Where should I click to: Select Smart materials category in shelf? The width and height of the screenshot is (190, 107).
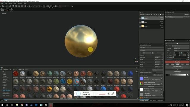(x=6, y=90)
